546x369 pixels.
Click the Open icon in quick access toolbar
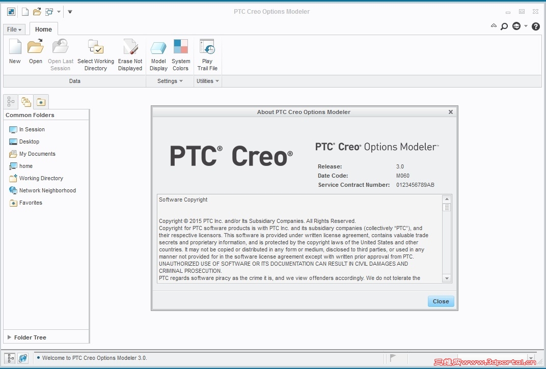37,12
